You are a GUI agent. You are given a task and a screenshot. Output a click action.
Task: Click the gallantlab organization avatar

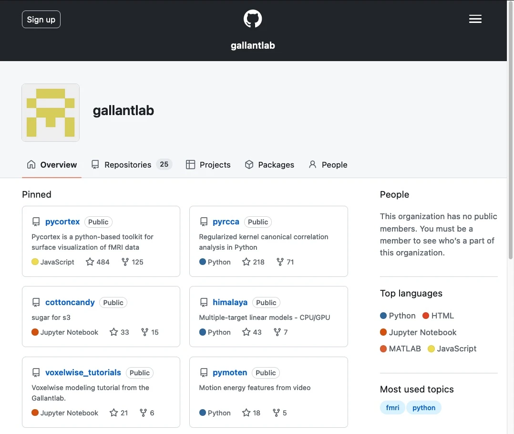click(50, 112)
